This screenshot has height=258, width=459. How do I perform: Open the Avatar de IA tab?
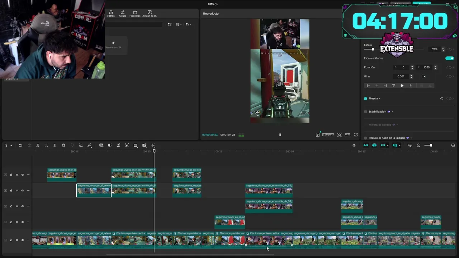(150, 14)
